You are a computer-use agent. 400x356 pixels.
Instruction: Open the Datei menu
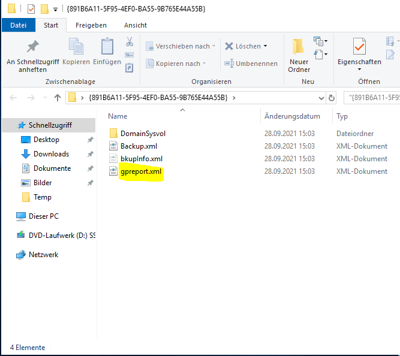point(19,25)
